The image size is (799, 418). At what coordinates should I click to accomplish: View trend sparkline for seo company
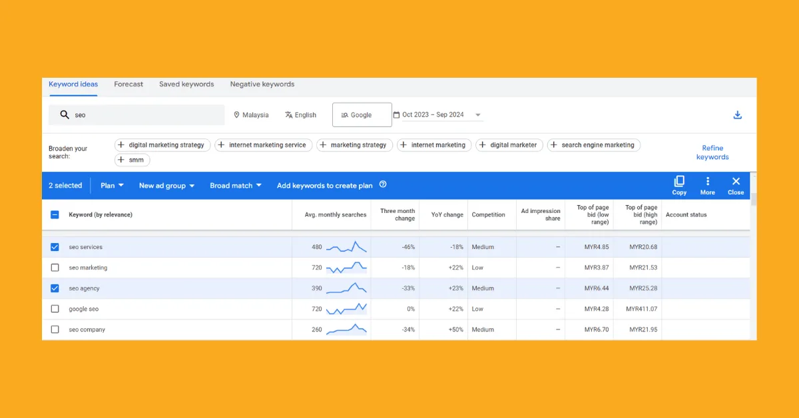346,329
